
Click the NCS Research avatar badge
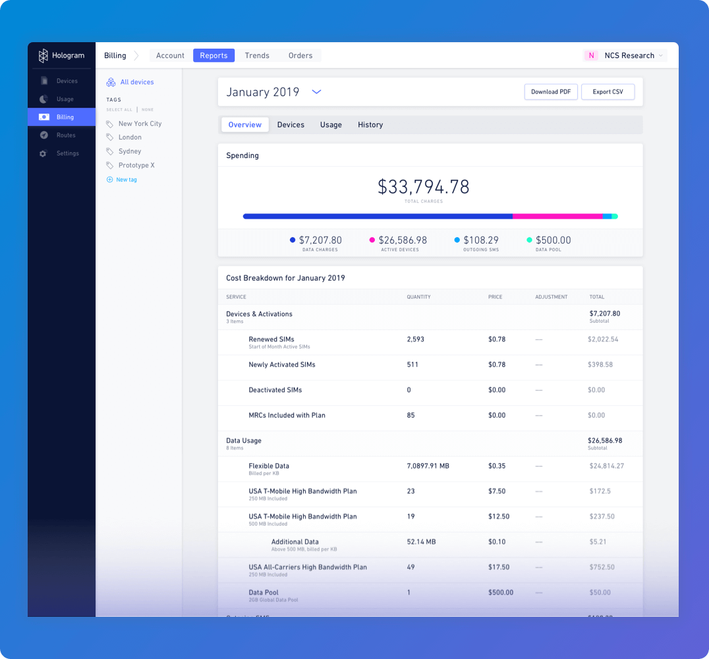[x=591, y=55]
